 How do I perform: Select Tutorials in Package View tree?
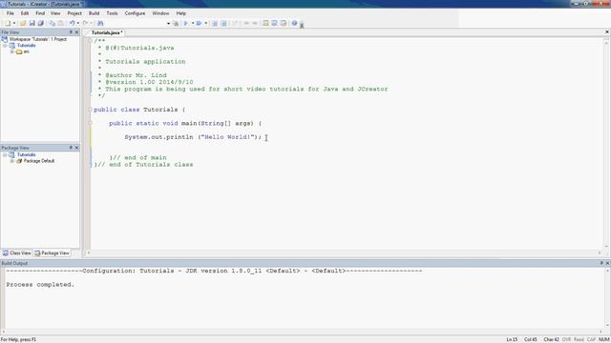tap(26, 154)
